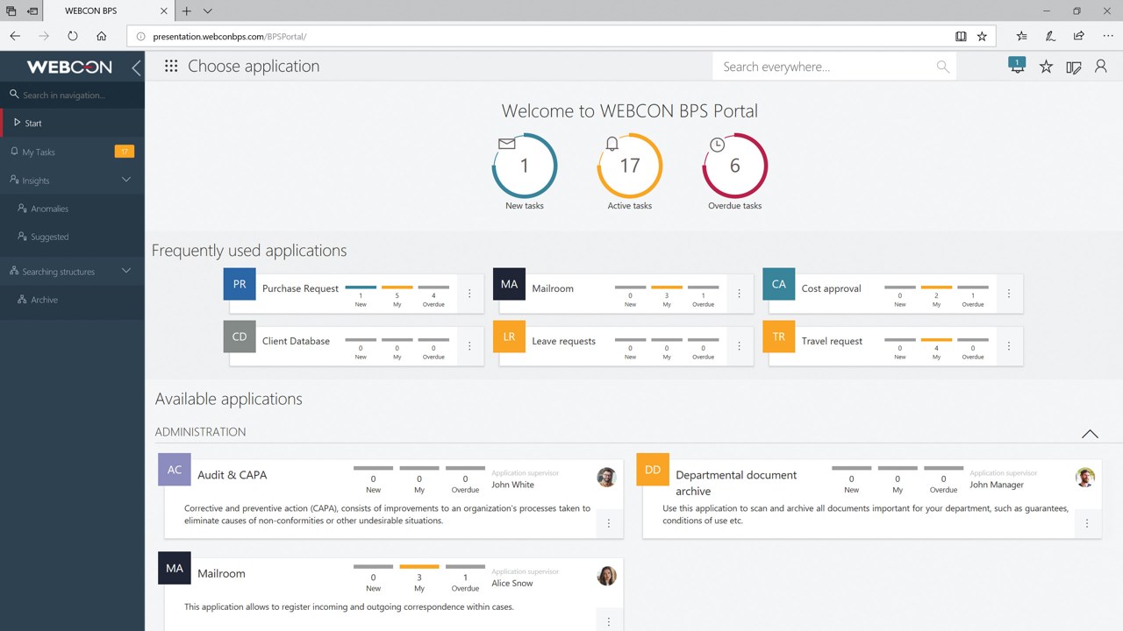
Task: Click the search magnifier icon in Search everywhere
Action: tap(943, 67)
